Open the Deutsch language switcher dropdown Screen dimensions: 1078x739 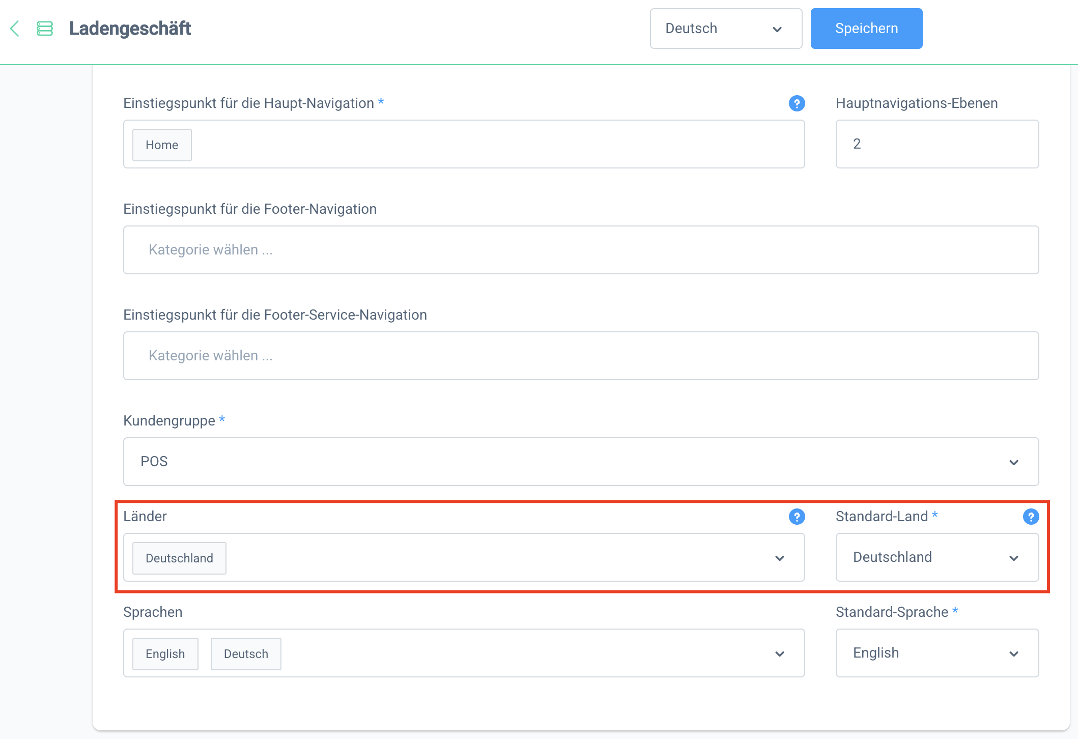tap(725, 29)
